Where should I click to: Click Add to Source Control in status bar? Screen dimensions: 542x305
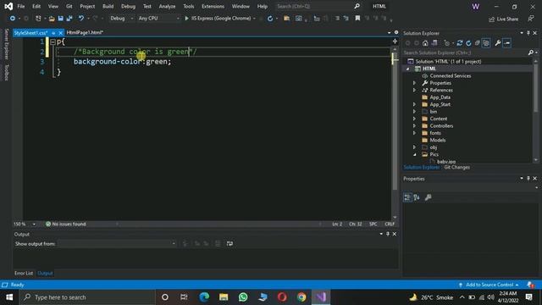[489, 285]
